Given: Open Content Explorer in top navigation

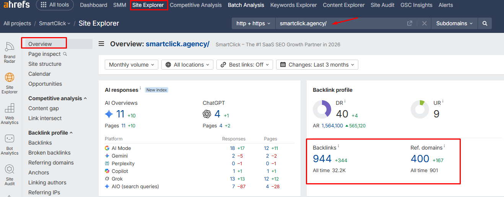Looking at the screenshot, I should [x=344, y=5].
